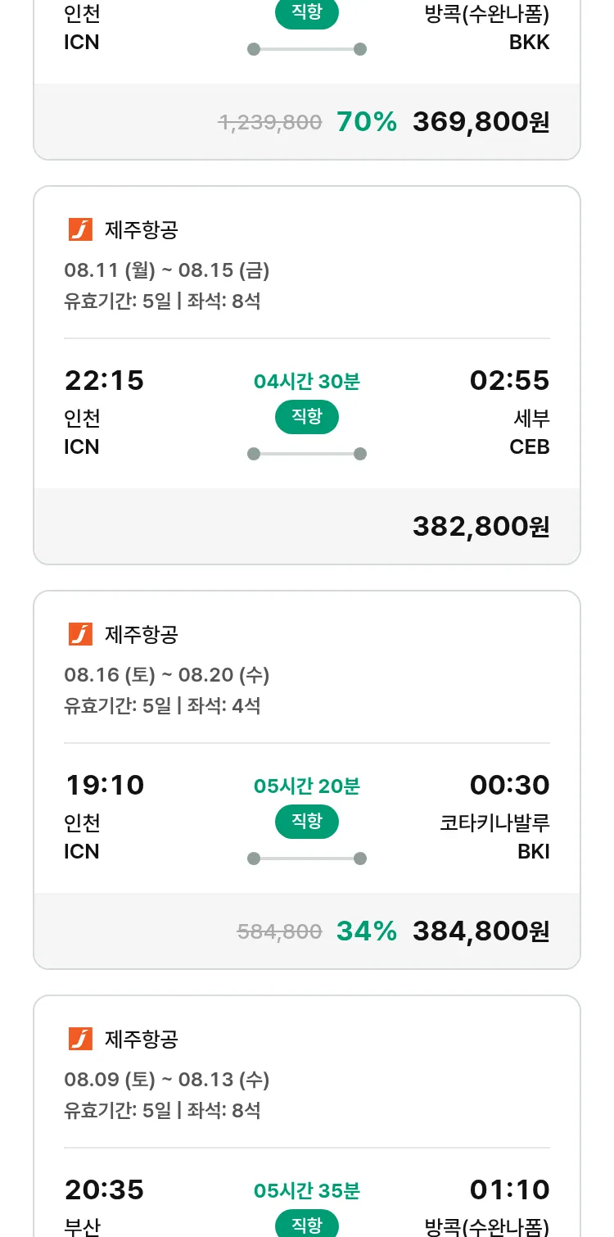The image size is (614, 1237).
Task: Tap the crossed-out 1,239,800 original price
Action: tap(270, 123)
